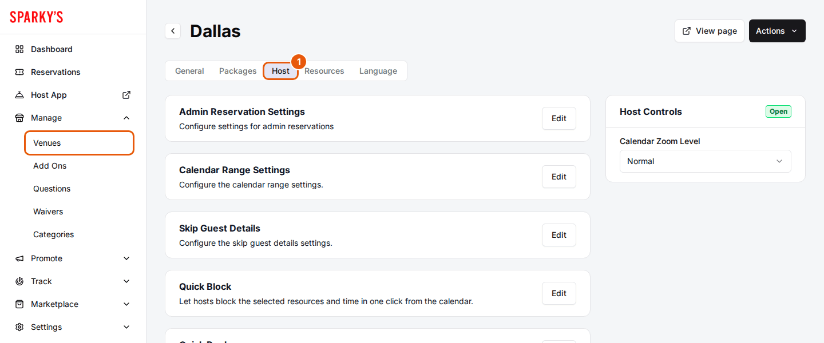
Task: Switch to the General tab
Action: (189, 71)
